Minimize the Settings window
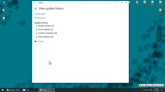Image resolution: width=165 pixels, height=92 pixels. tap(117, 3)
